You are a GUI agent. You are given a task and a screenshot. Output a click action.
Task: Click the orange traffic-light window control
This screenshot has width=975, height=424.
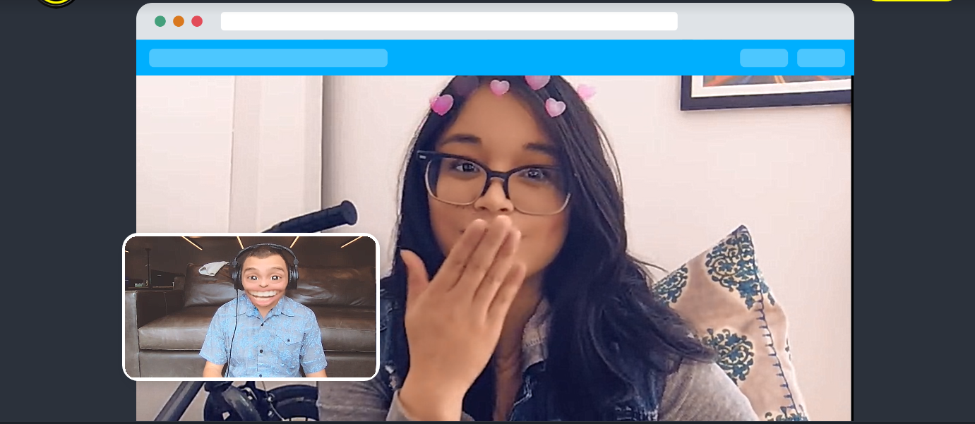point(178,21)
